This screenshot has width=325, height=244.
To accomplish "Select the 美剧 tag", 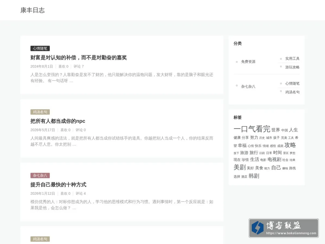I will 239,168.
